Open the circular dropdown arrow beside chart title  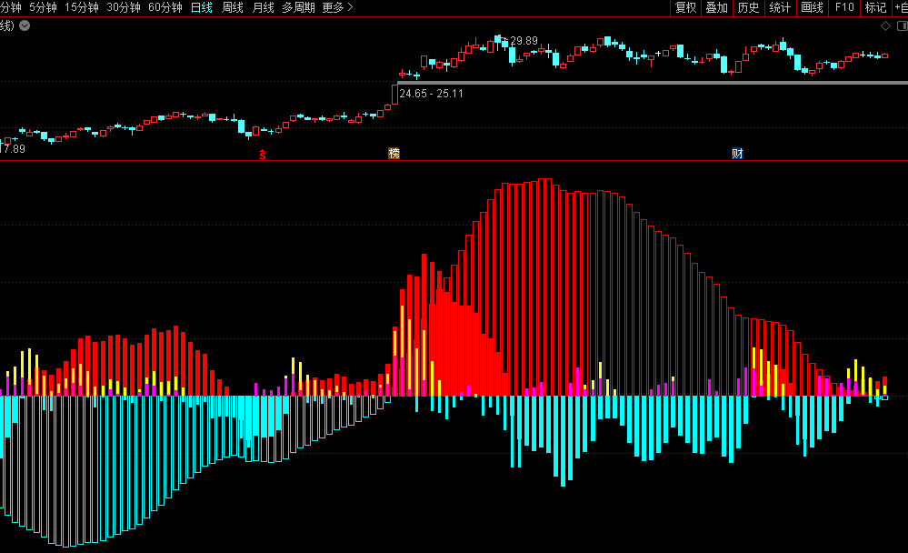click(25, 25)
